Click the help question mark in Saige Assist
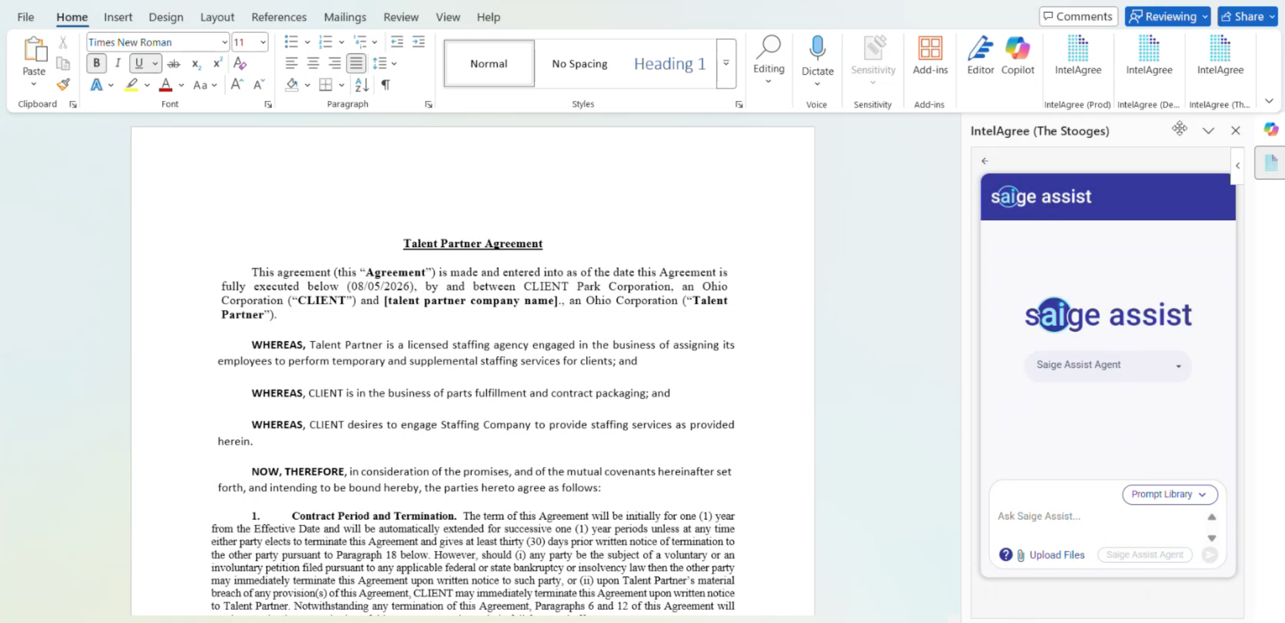Screen dimensions: 1285x623 tap(1006, 555)
